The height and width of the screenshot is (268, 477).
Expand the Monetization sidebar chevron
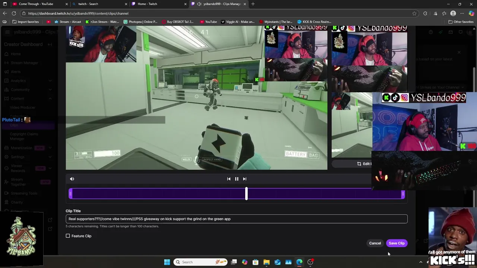coord(50,148)
